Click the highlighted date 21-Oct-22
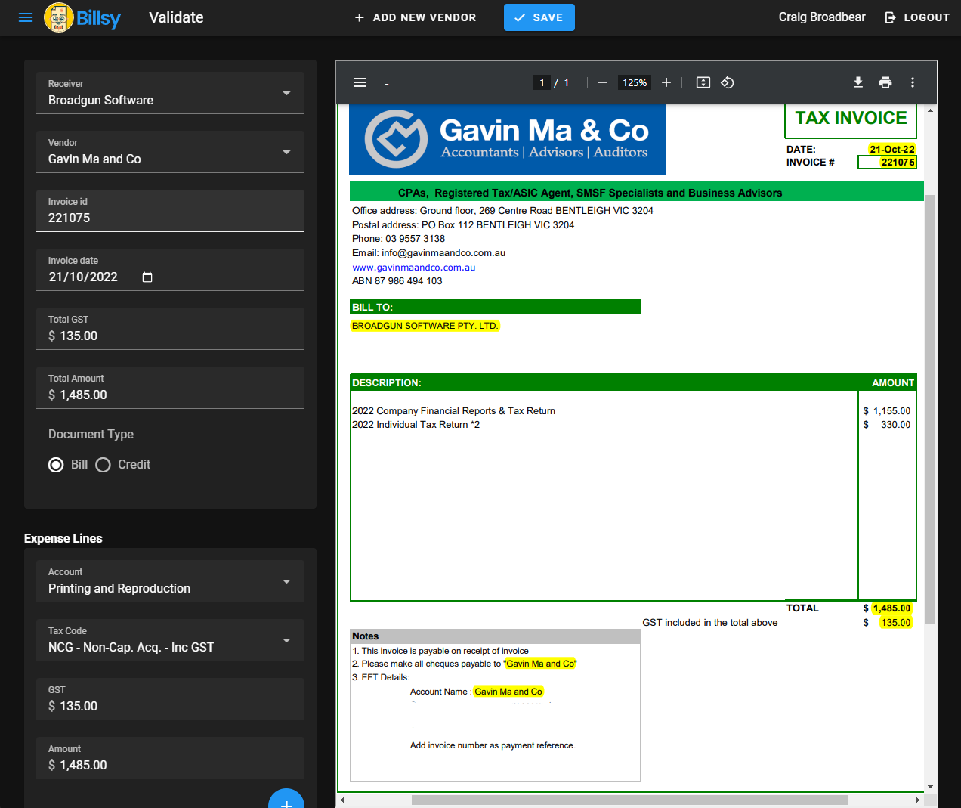 pos(892,150)
